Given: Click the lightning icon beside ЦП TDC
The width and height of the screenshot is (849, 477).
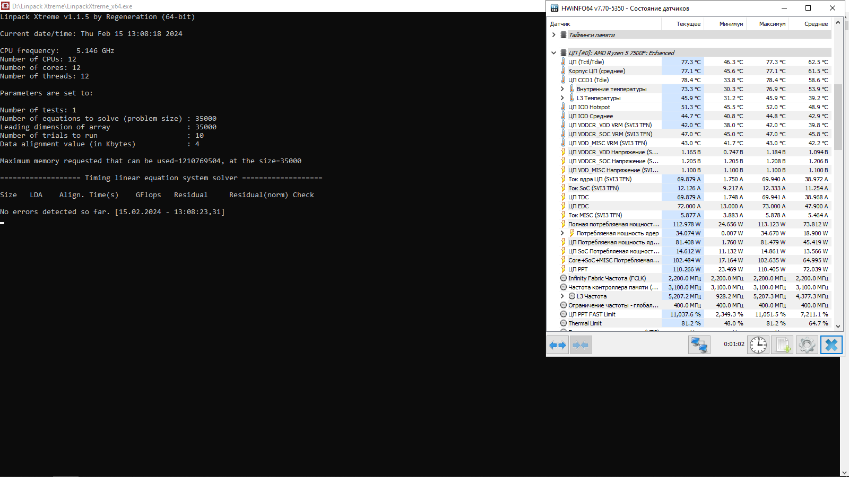Looking at the screenshot, I should 564,197.
